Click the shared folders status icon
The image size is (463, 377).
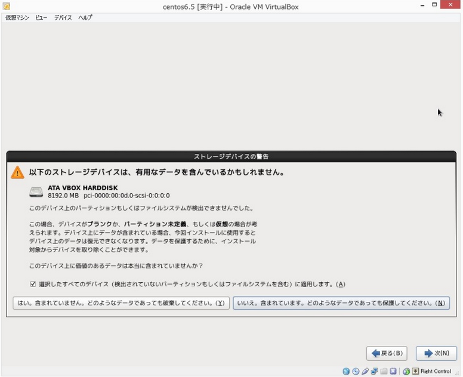click(x=384, y=371)
